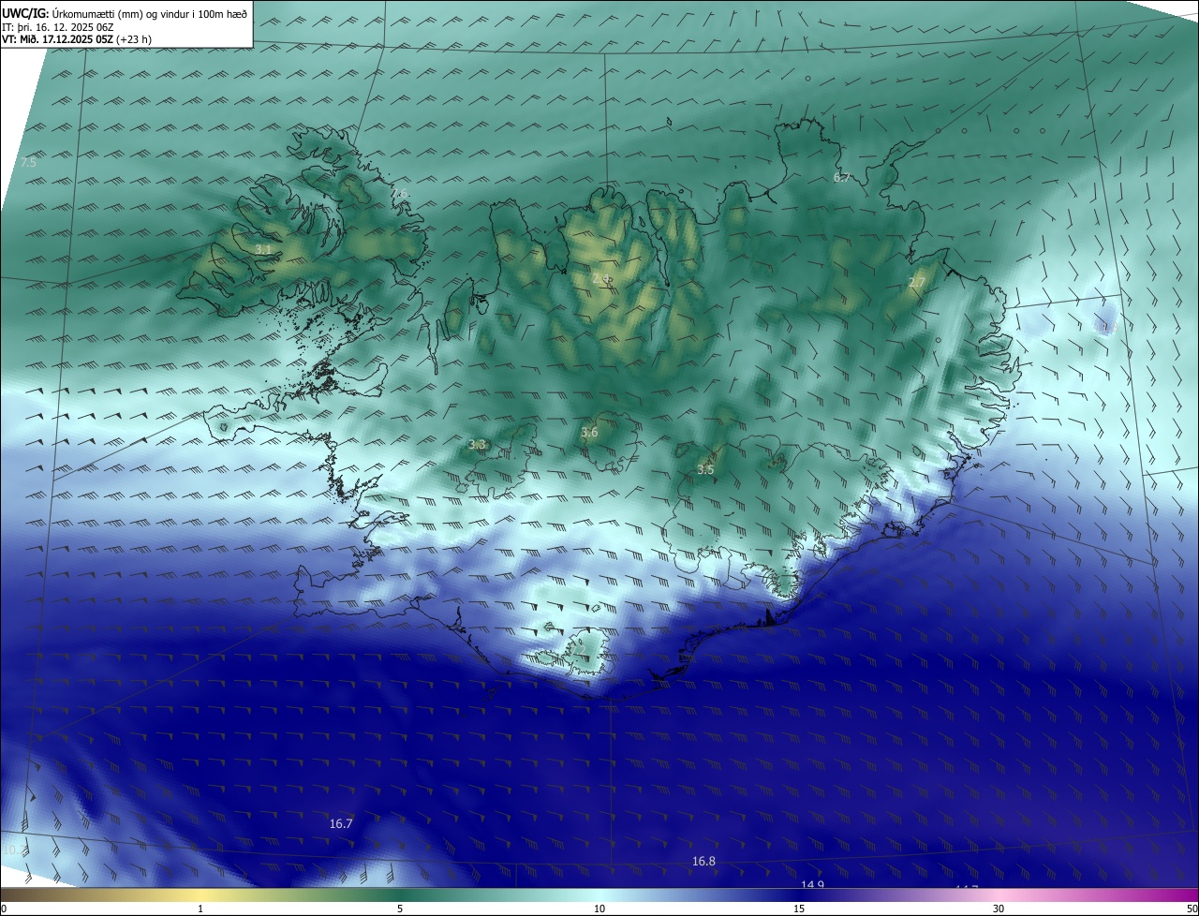Click the 50 tick on the color scale
1199x916 pixels.
pyautogui.click(x=1192, y=909)
